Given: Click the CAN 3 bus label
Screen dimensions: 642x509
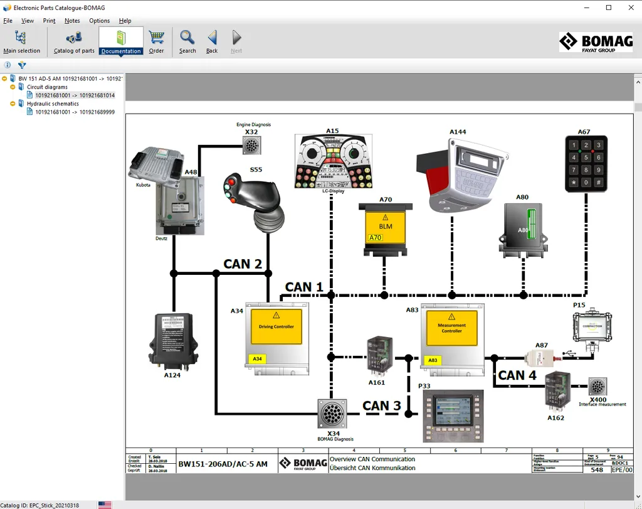Looking at the screenshot, I should click(382, 405).
